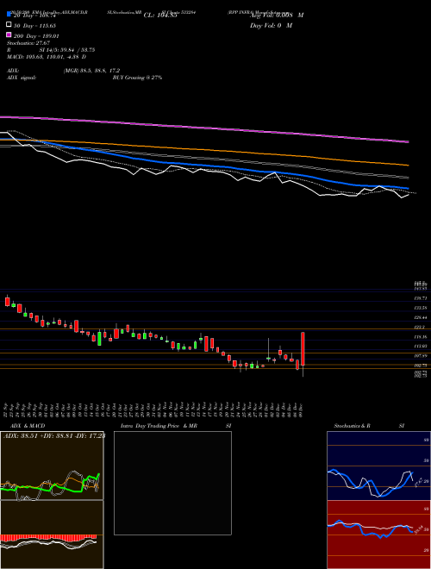Click the 'Intra Day Trading Price & MR' heading
The image size is (431, 569).
coord(159,426)
